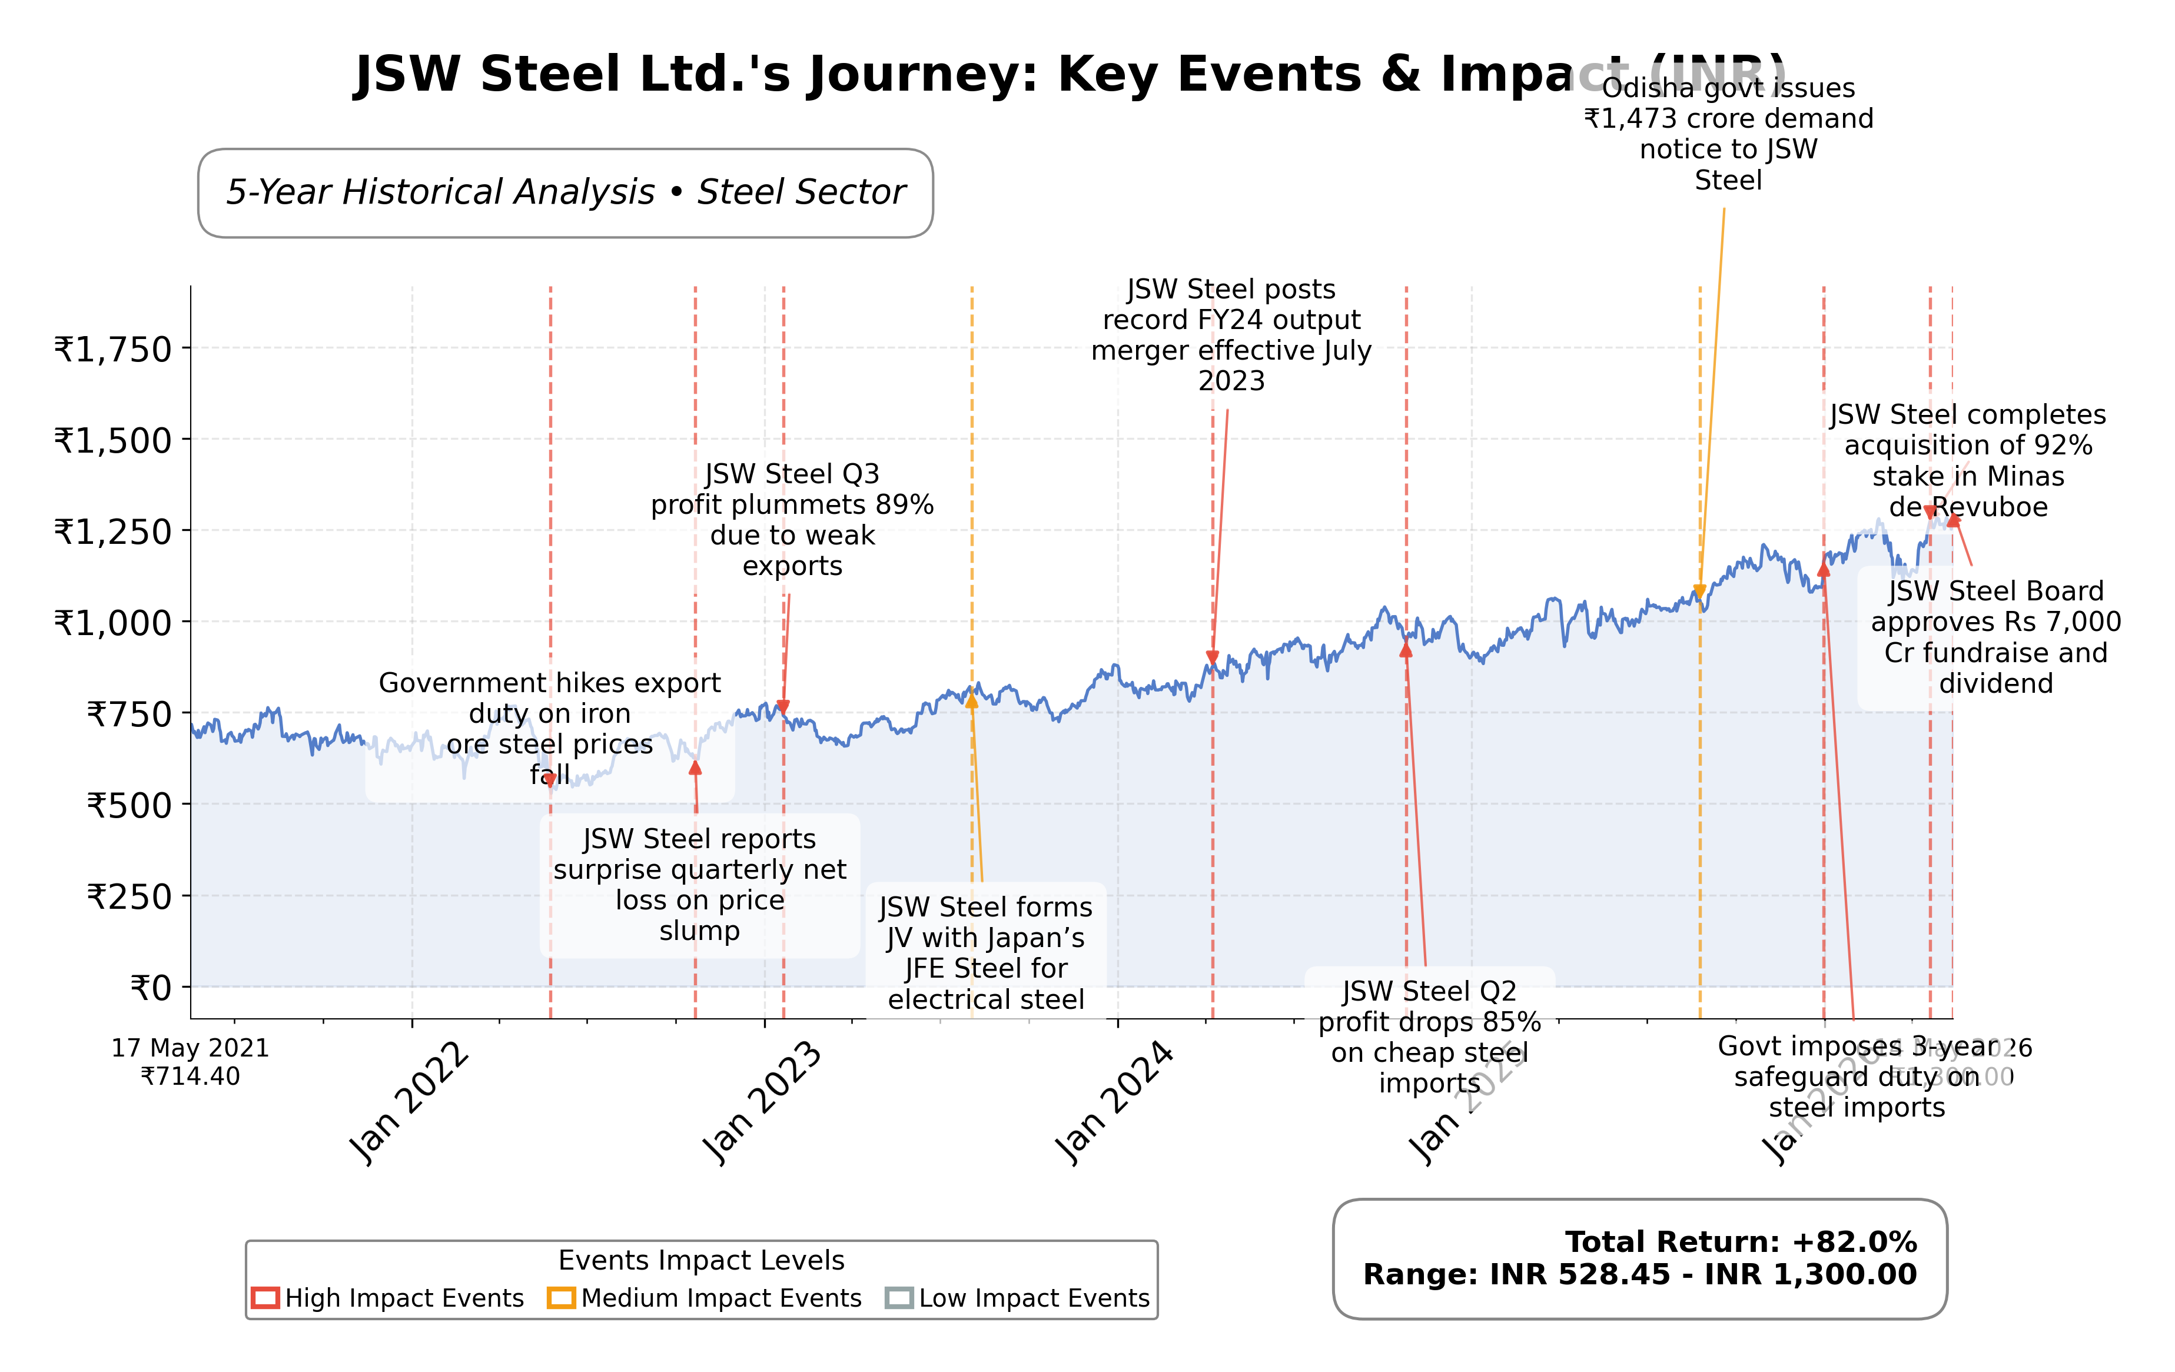Click the ₹0 y-axis label

tap(151, 987)
